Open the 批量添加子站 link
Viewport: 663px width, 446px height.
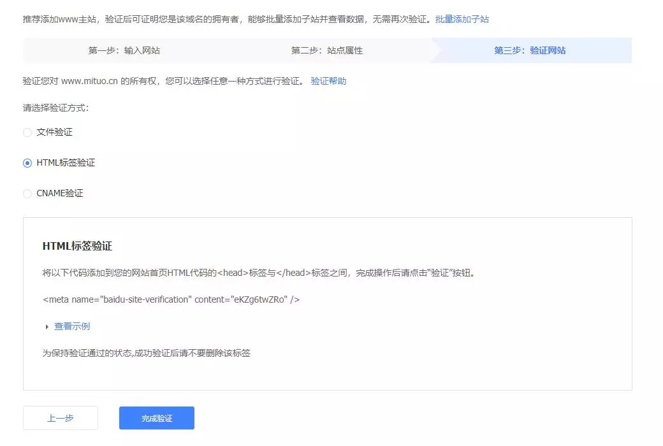[x=462, y=19]
